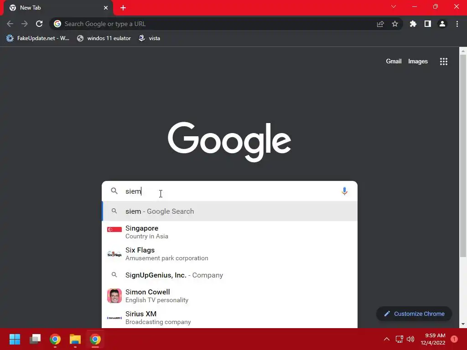Click the Simon Cowell photo thumbnail
467x350 pixels.
pos(114,295)
